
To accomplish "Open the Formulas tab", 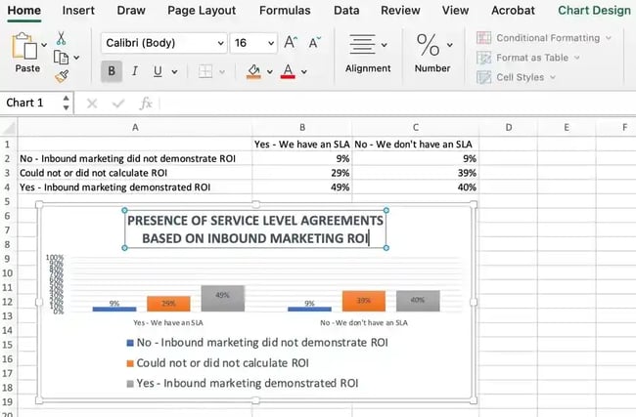I will 285,11.
